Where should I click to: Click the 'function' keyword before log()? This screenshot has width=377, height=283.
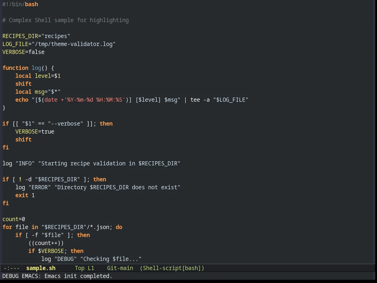(x=15, y=68)
